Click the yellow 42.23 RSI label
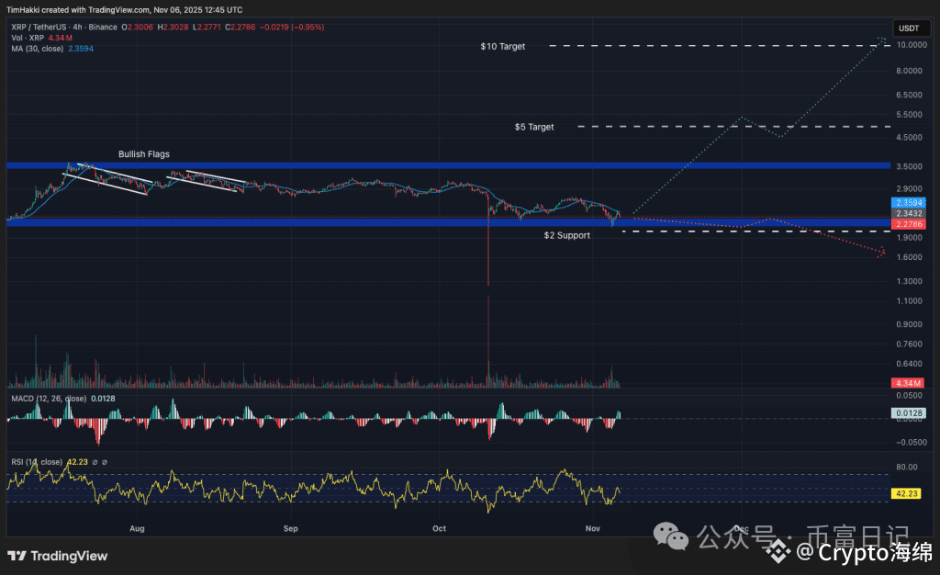Viewport: 940px width, 575px height. [907, 493]
